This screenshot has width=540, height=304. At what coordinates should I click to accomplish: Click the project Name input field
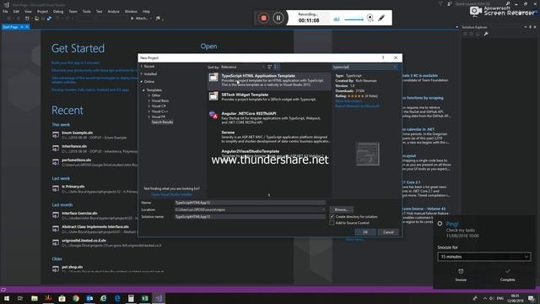pyautogui.click(x=250, y=203)
